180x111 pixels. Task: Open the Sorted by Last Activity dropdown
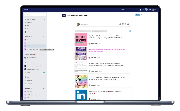(x=99, y=31)
